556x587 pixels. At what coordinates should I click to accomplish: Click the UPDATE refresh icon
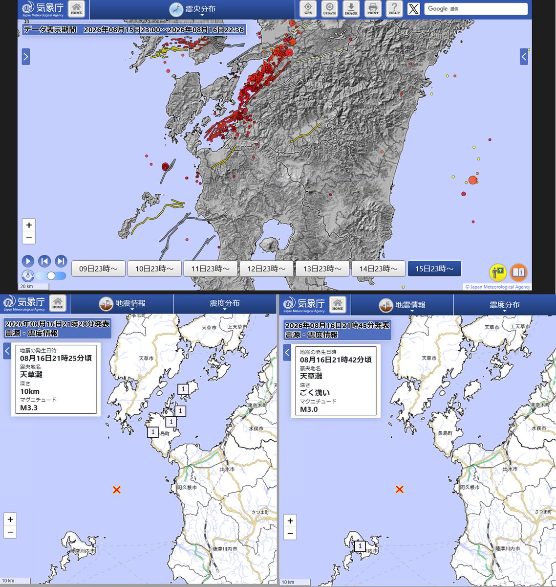click(x=330, y=9)
